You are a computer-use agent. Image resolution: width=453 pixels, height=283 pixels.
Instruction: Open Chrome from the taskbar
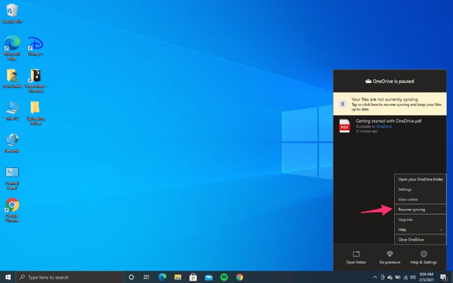pos(239,277)
